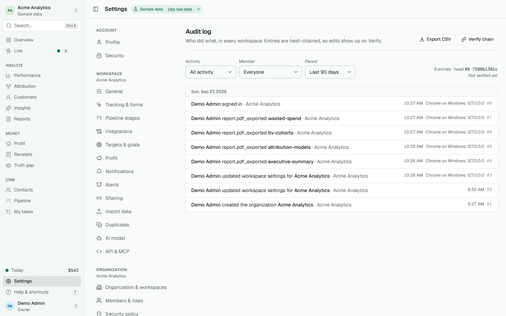Click the Receipts icon in sidebar
Viewport: 506px width, 316px height.
click(x=8, y=154)
